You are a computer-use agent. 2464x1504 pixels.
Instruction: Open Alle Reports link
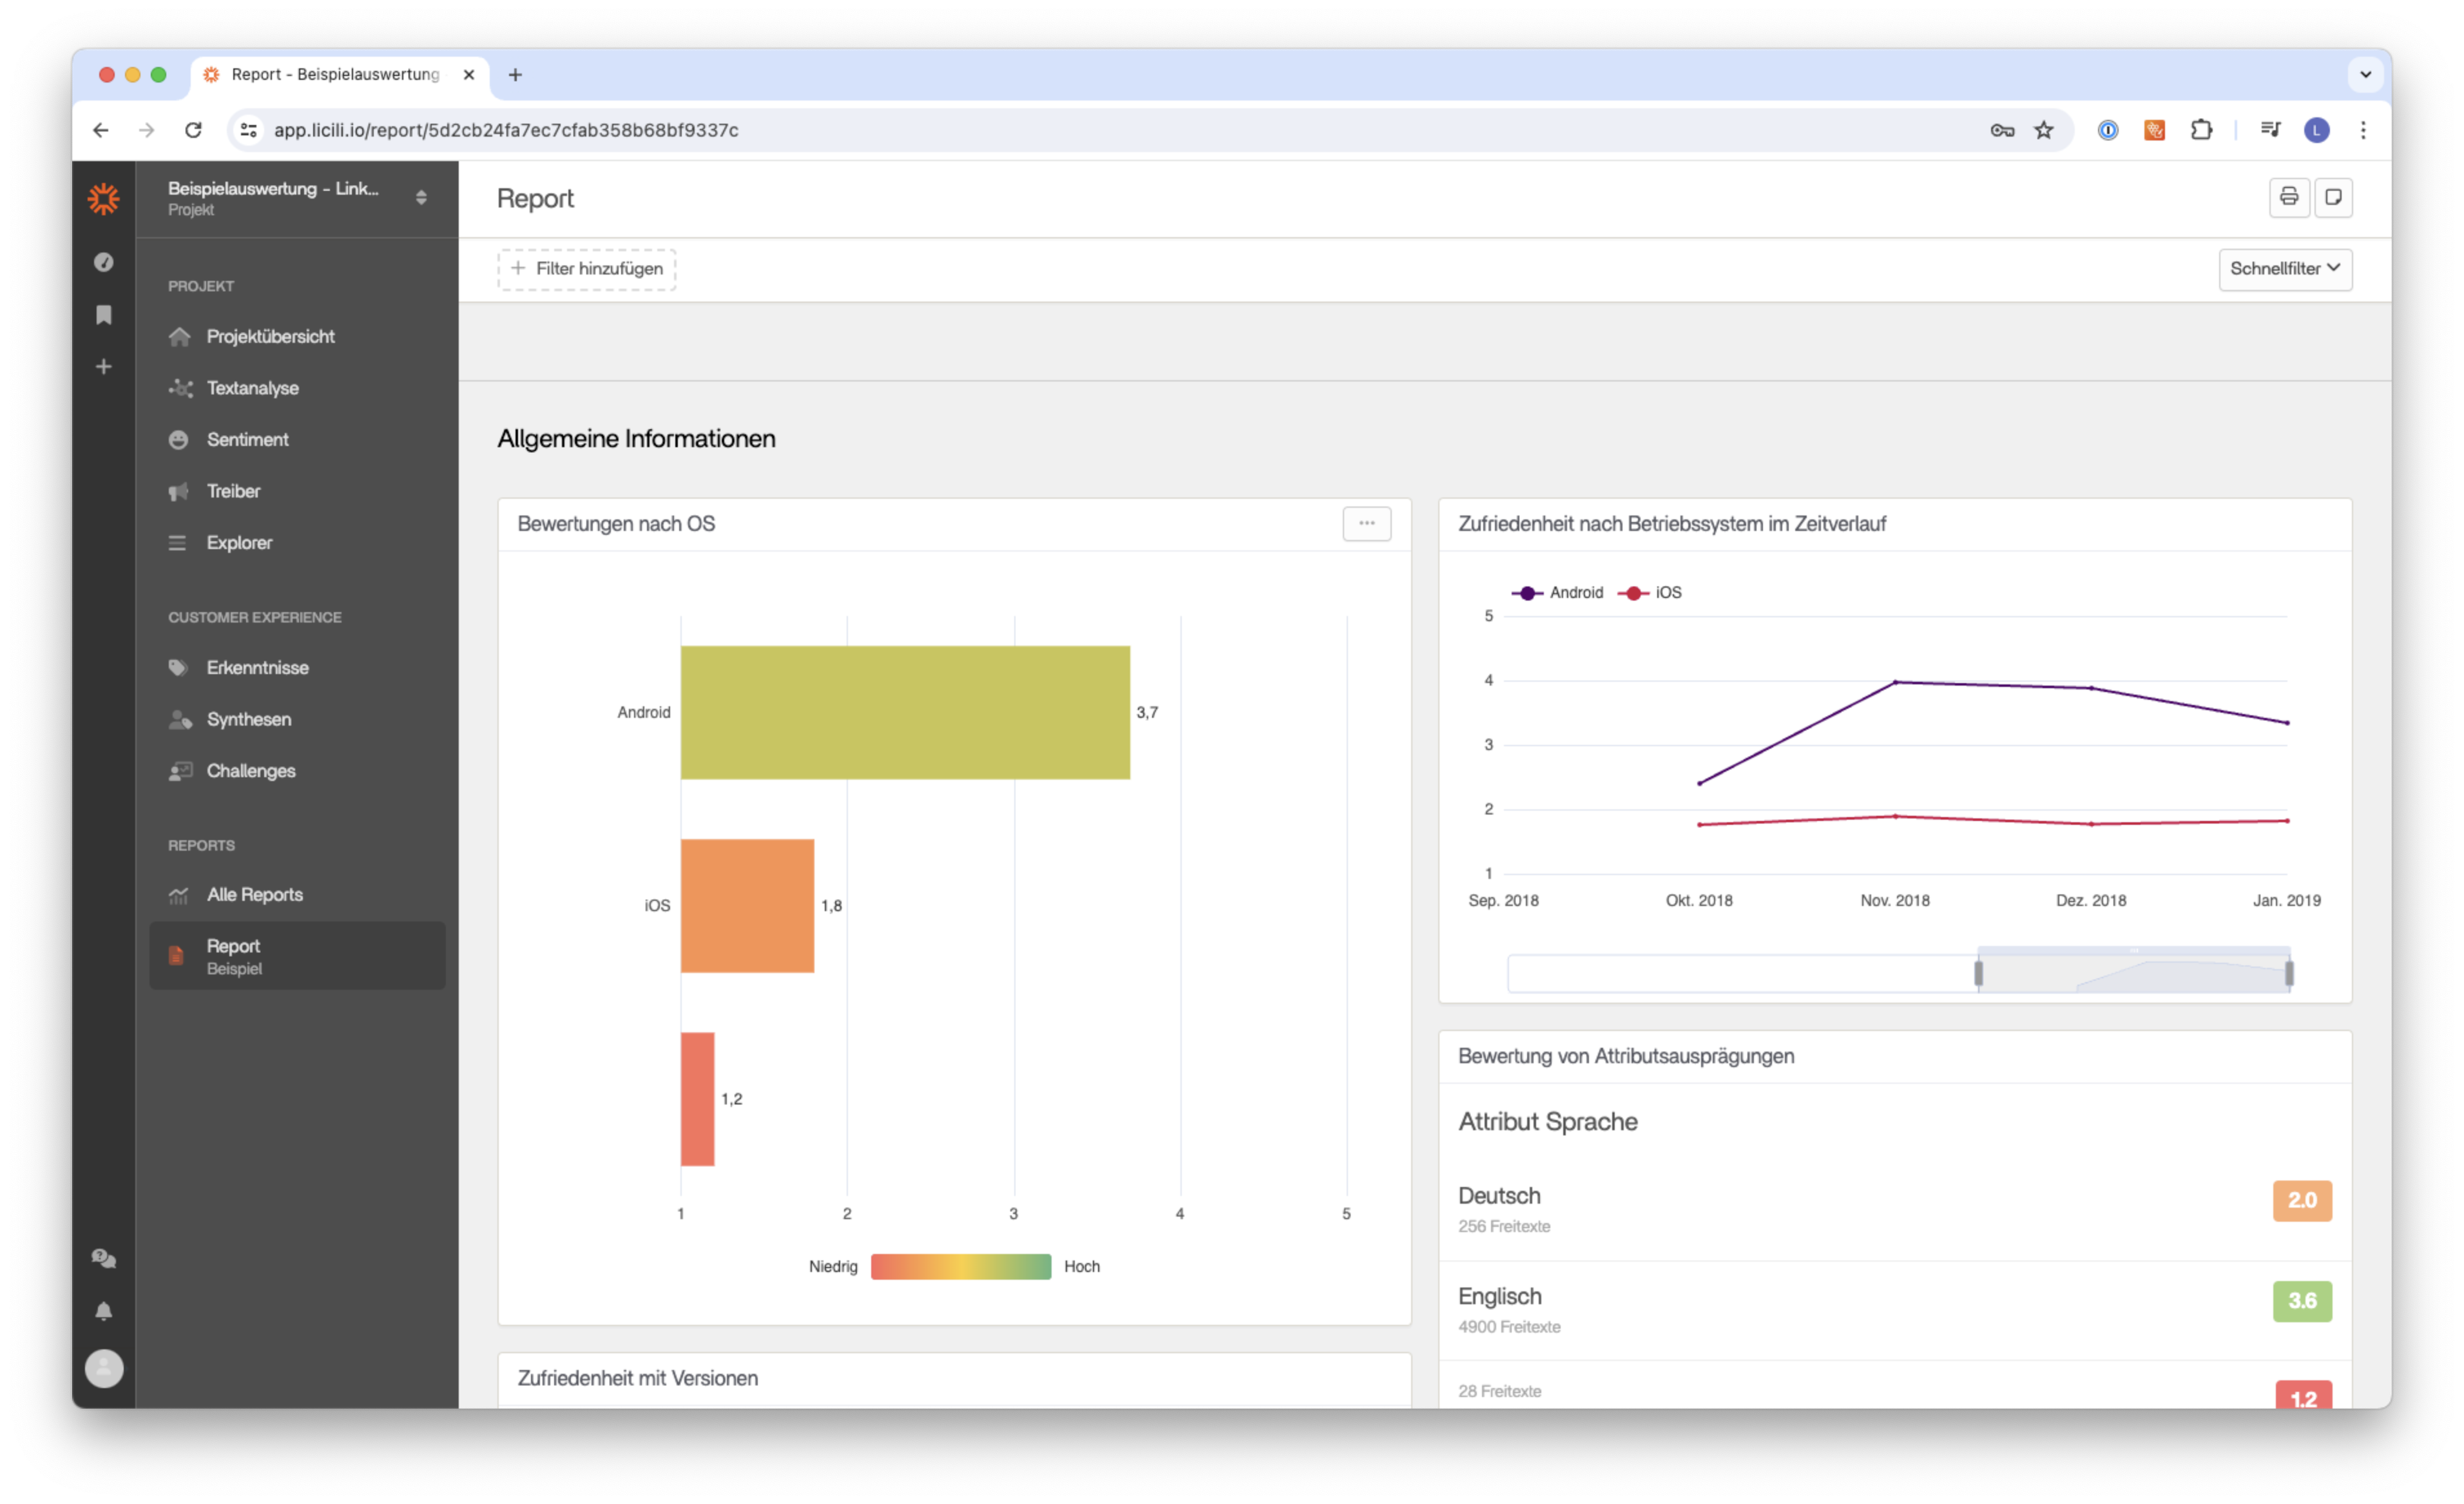point(254,895)
